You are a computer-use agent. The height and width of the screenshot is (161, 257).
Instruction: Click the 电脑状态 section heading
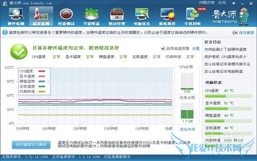tap(213, 83)
